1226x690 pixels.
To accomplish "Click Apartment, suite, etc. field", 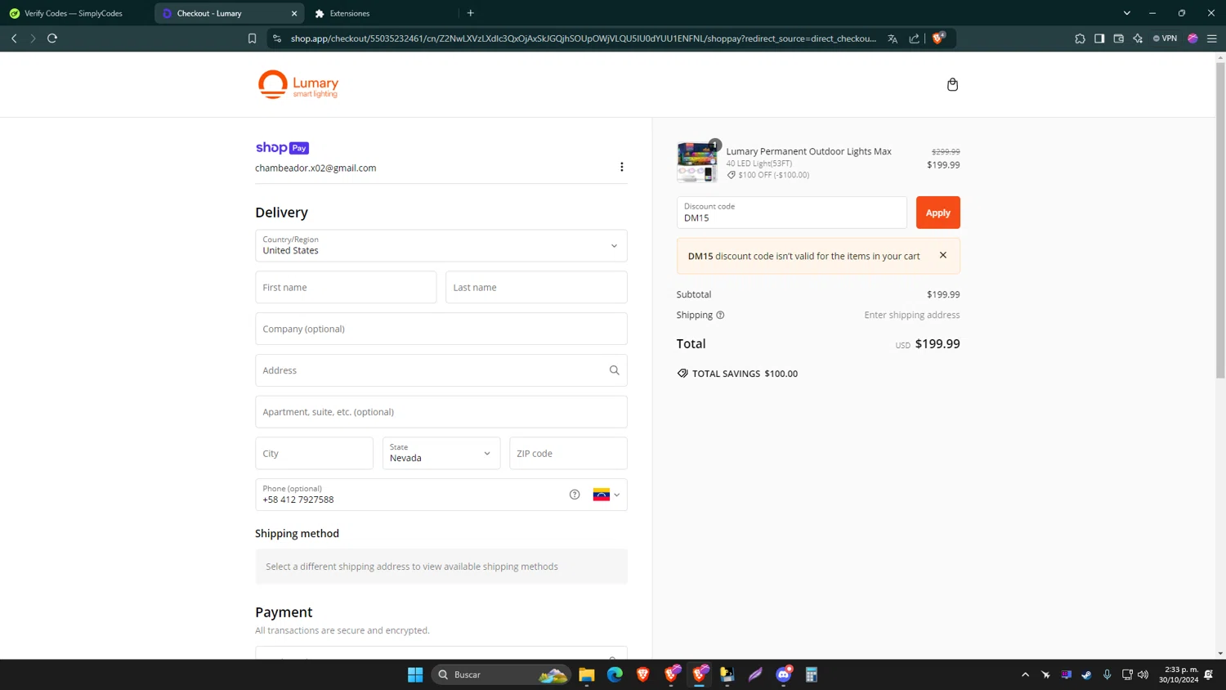I will pyautogui.click(x=441, y=412).
